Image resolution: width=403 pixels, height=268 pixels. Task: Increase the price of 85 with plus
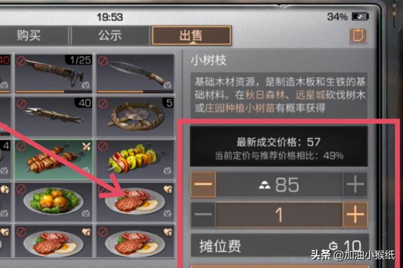coord(355,184)
